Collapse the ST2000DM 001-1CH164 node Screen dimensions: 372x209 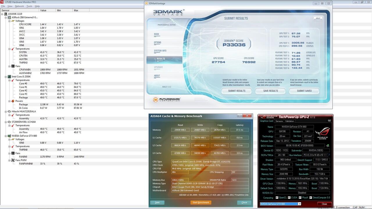coord(6,122)
